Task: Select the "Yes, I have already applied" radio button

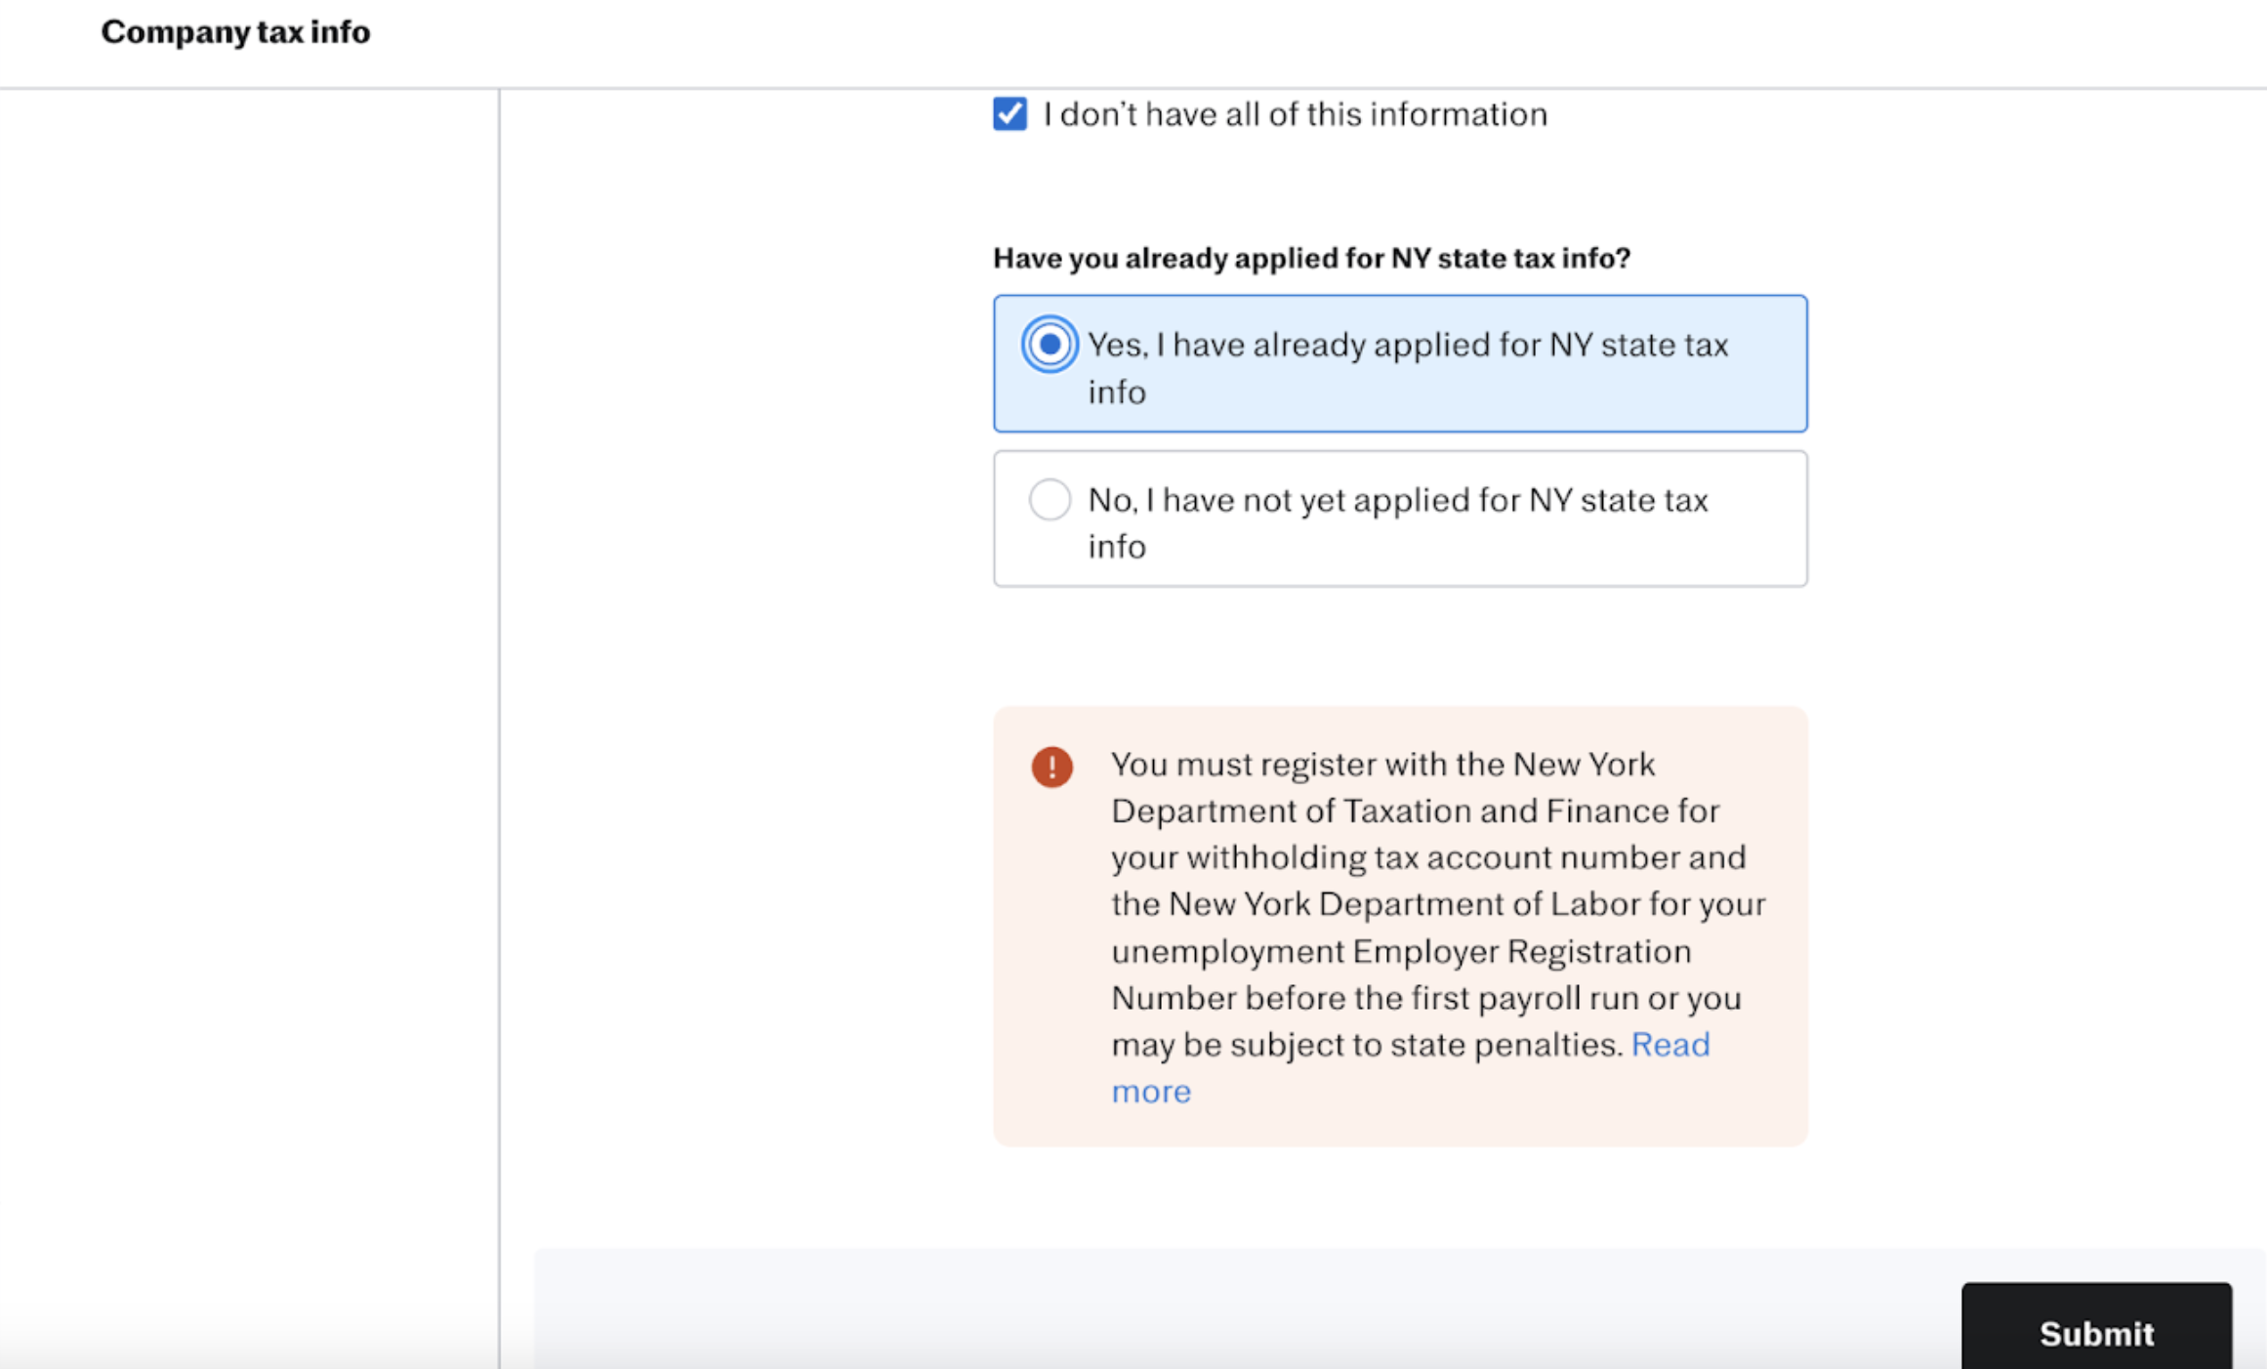Action: 1049,345
